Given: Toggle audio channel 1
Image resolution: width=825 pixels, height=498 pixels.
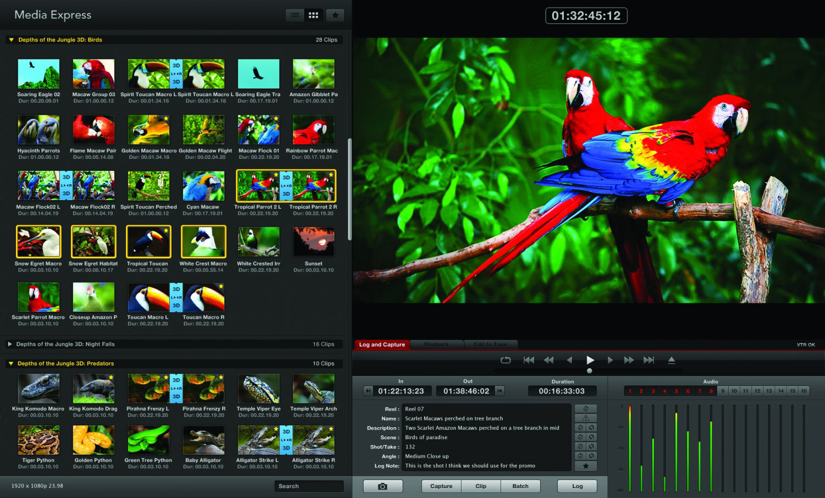Looking at the screenshot, I should point(630,391).
